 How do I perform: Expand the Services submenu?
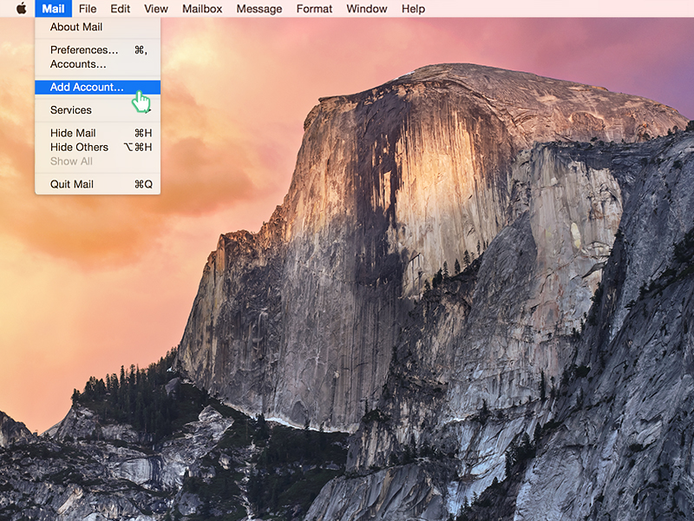[98, 110]
